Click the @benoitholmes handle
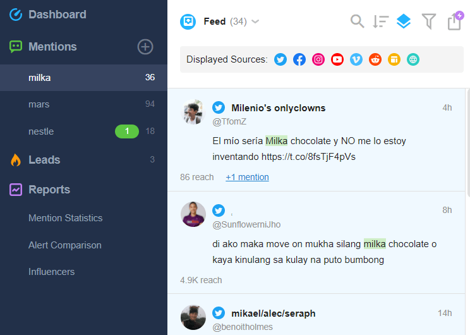The image size is (470, 335). pos(243,327)
